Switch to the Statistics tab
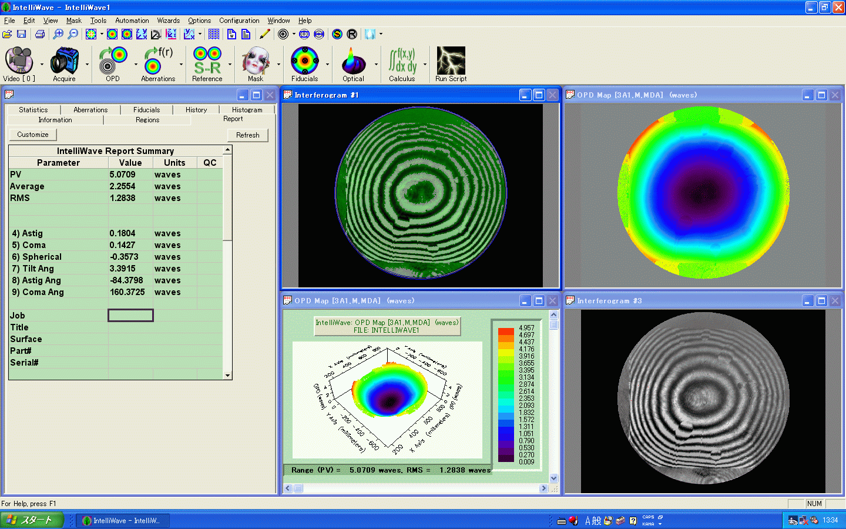Image resolution: width=846 pixels, height=529 pixels. pyautogui.click(x=33, y=110)
